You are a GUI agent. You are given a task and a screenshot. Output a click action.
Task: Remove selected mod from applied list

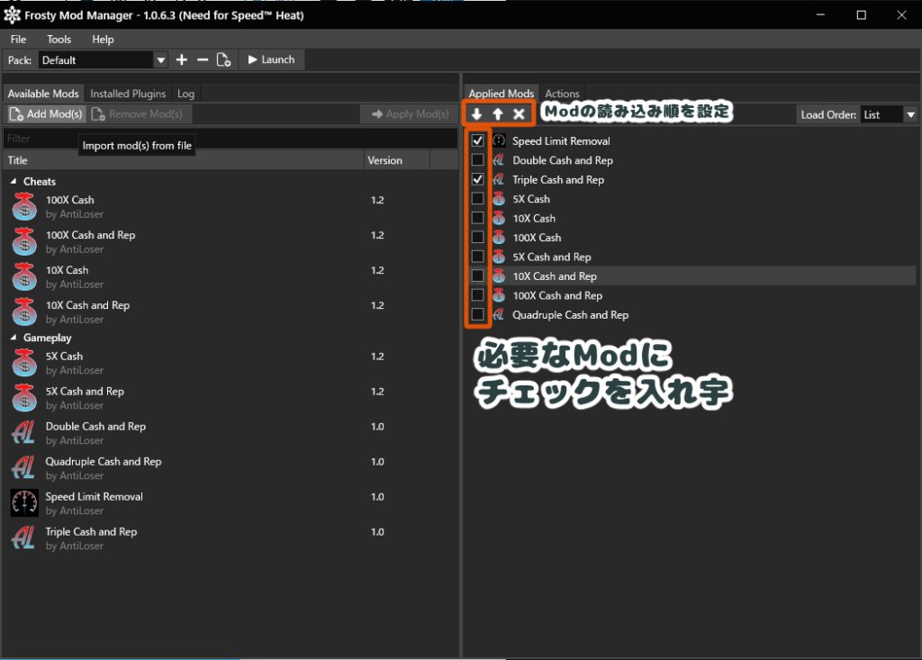click(x=519, y=114)
